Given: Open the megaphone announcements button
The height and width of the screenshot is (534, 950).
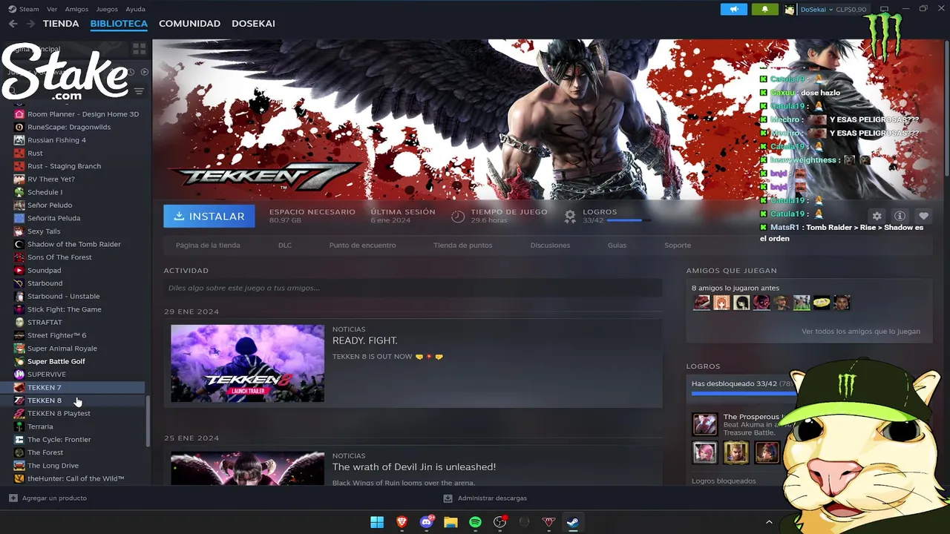Looking at the screenshot, I should (733, 9).
